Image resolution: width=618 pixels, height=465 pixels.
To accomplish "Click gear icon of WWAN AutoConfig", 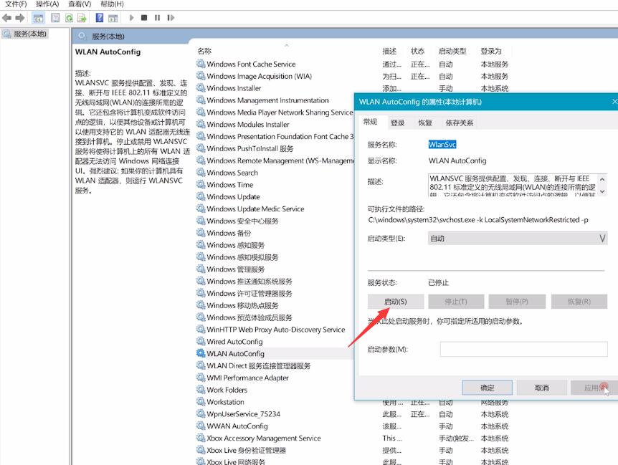I will click(201, 426).
